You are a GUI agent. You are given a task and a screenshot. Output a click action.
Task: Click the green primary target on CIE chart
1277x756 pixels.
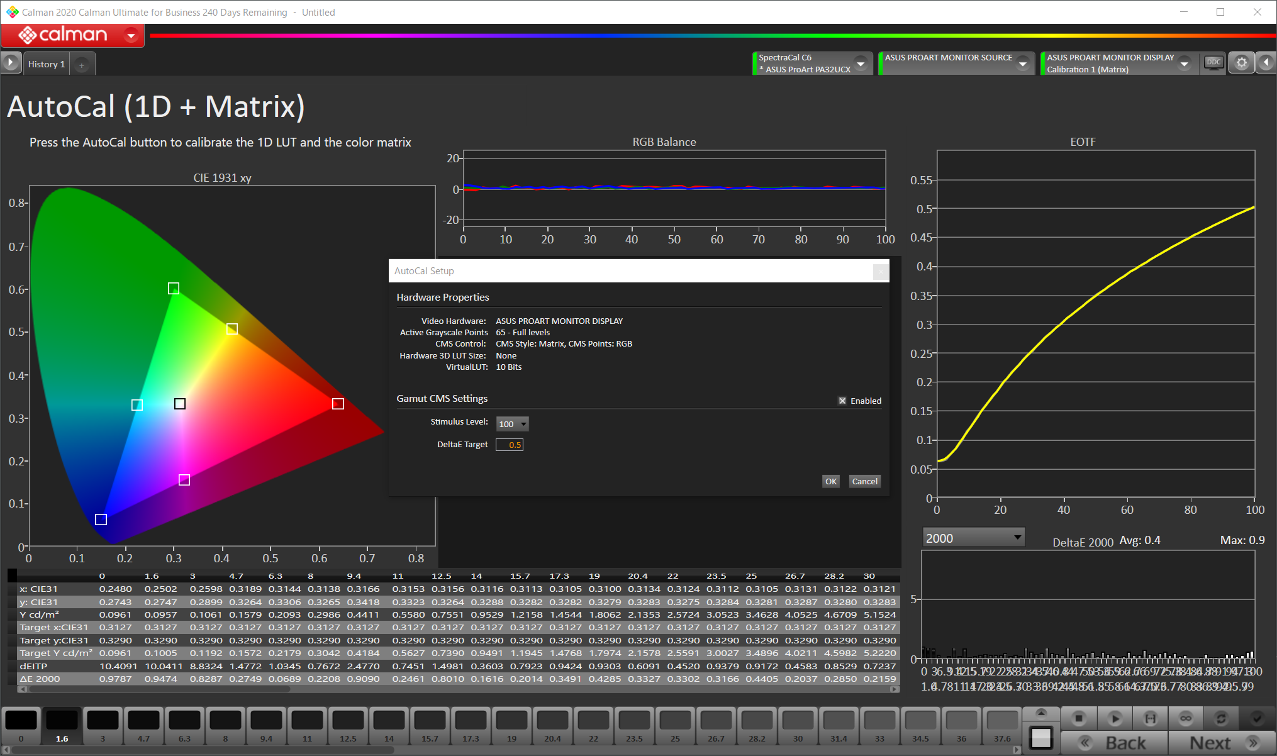click(x=174, y=288)
